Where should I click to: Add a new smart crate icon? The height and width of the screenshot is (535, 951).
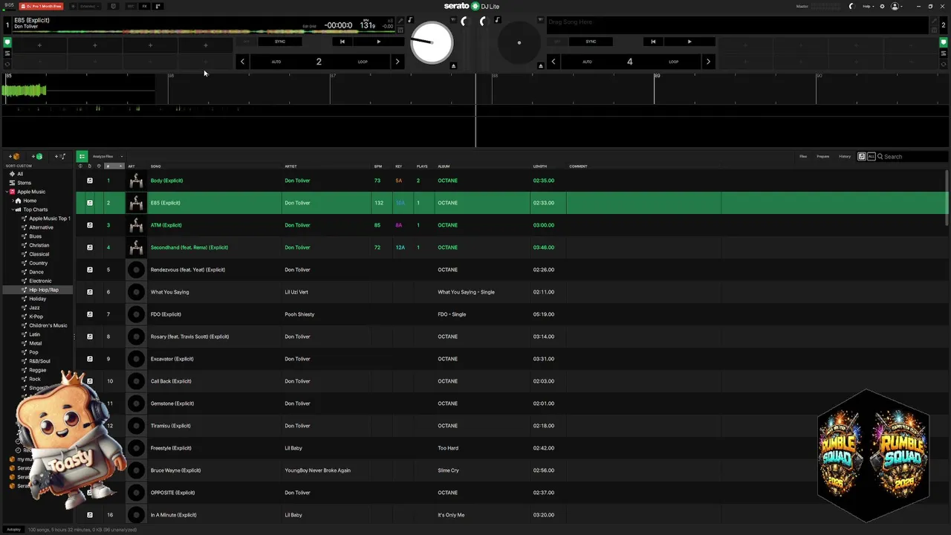tap(37, 156)
